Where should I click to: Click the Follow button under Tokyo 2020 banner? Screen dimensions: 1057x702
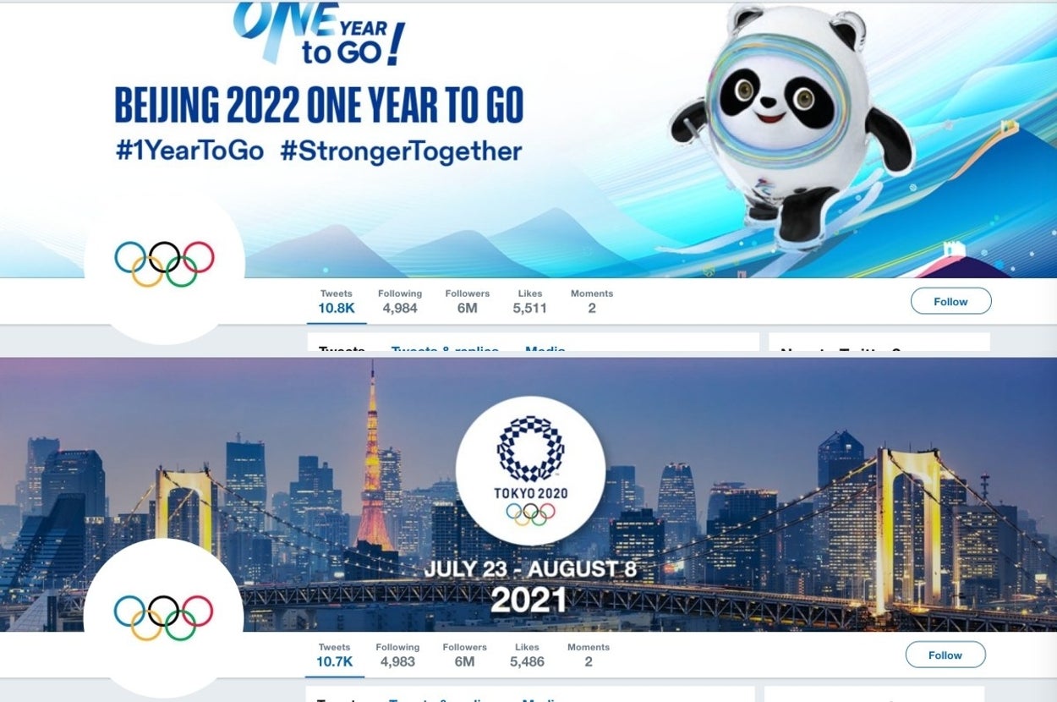click(945, 655)
